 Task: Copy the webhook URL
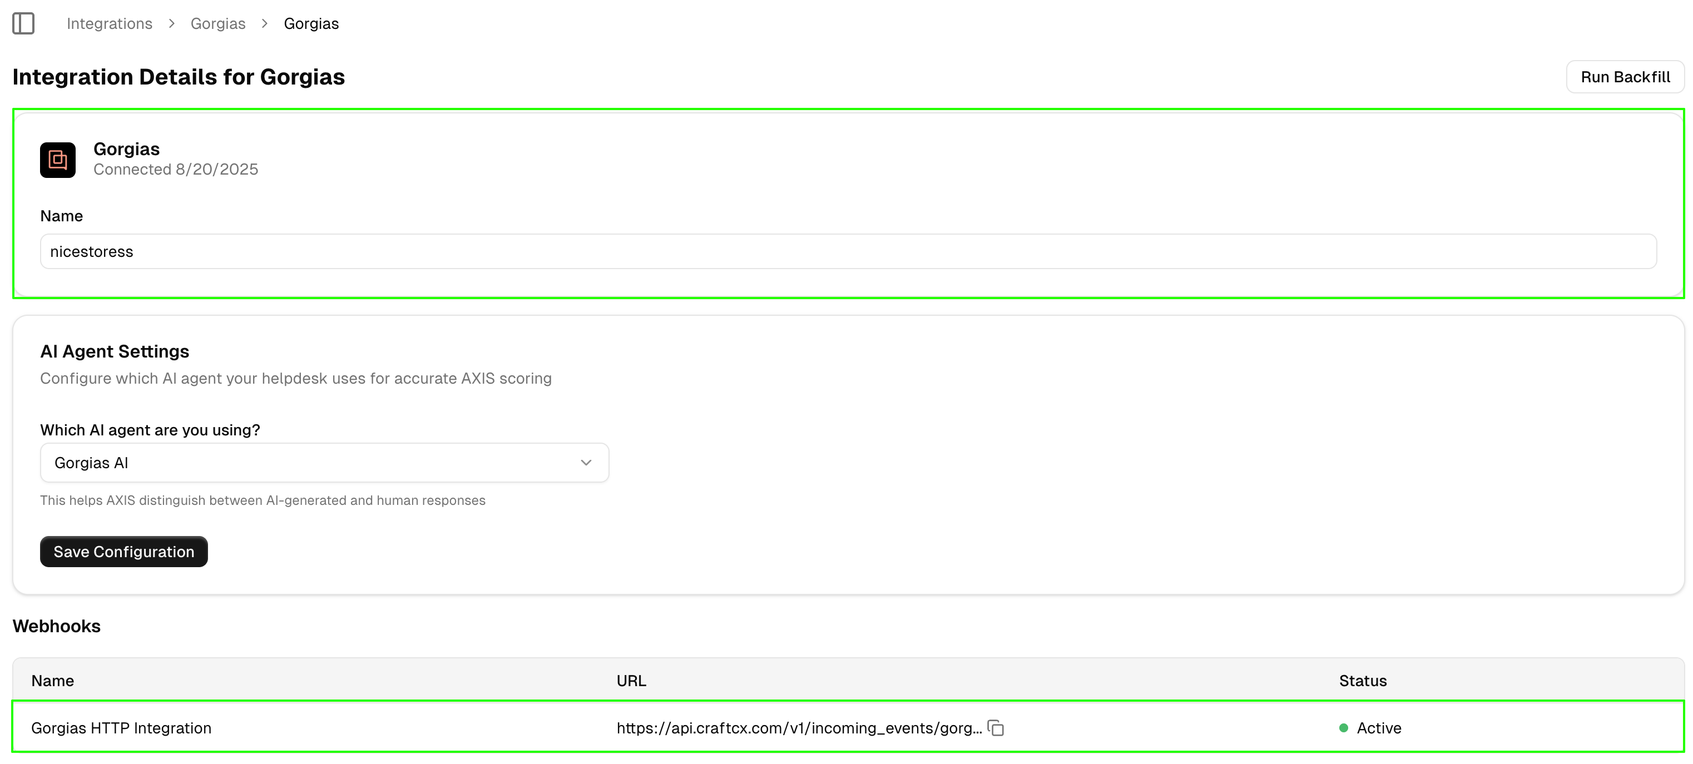(x=996, y=728)
